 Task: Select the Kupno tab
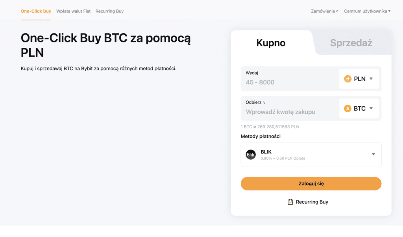click(271, 43)
